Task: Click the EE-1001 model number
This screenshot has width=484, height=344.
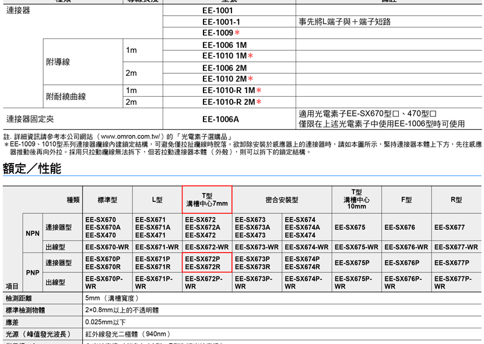Action: tap(218, 10)
